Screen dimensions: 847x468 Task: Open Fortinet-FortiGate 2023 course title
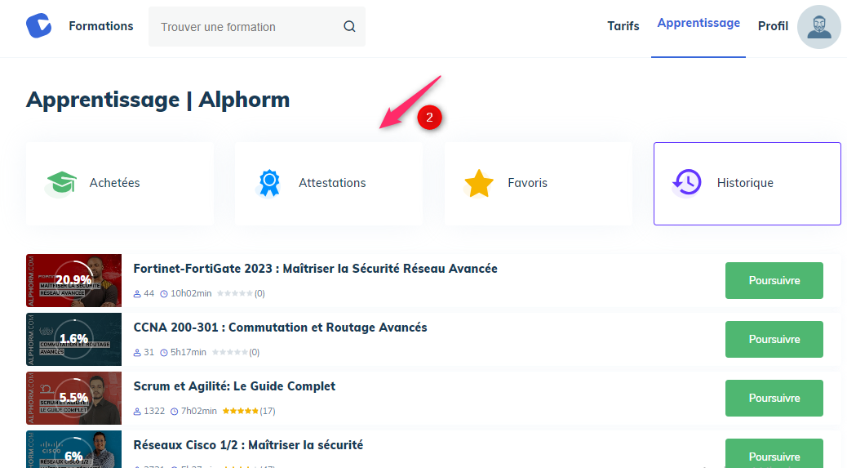pos(316,269)
